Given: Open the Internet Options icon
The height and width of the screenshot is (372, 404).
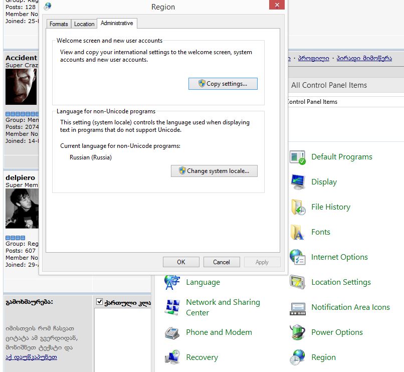Looking at the screenshot, I should click(x=298, y=257).
